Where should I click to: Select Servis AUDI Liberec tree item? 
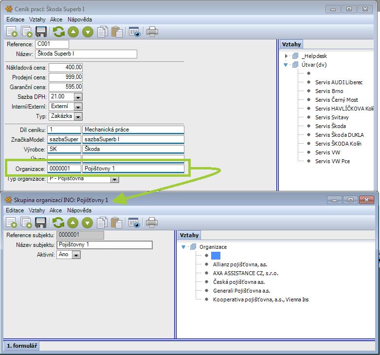[x=339, y=82]
